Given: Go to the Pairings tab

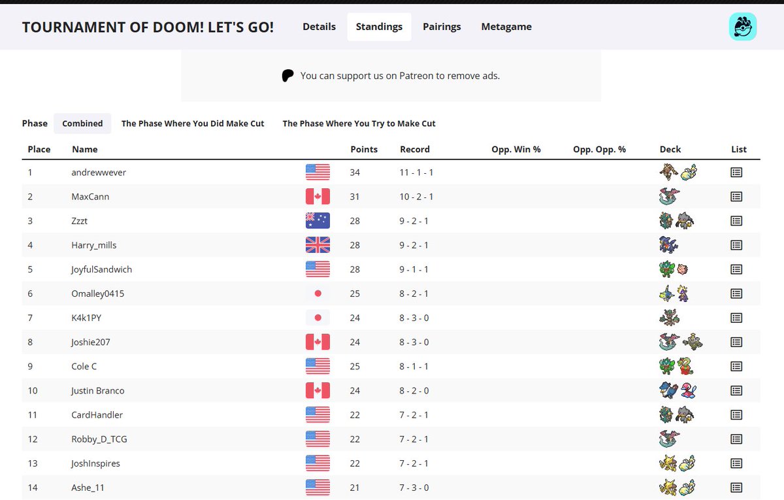Looking at the screenshot, I should coord(442,27).
